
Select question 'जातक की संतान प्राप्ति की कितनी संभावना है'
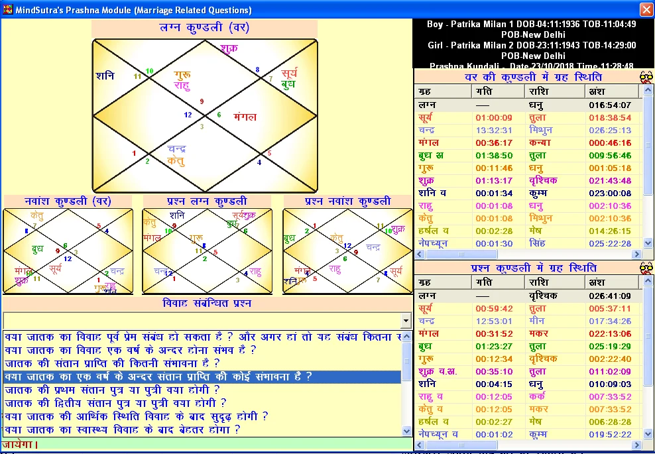(x=203, y=363)
